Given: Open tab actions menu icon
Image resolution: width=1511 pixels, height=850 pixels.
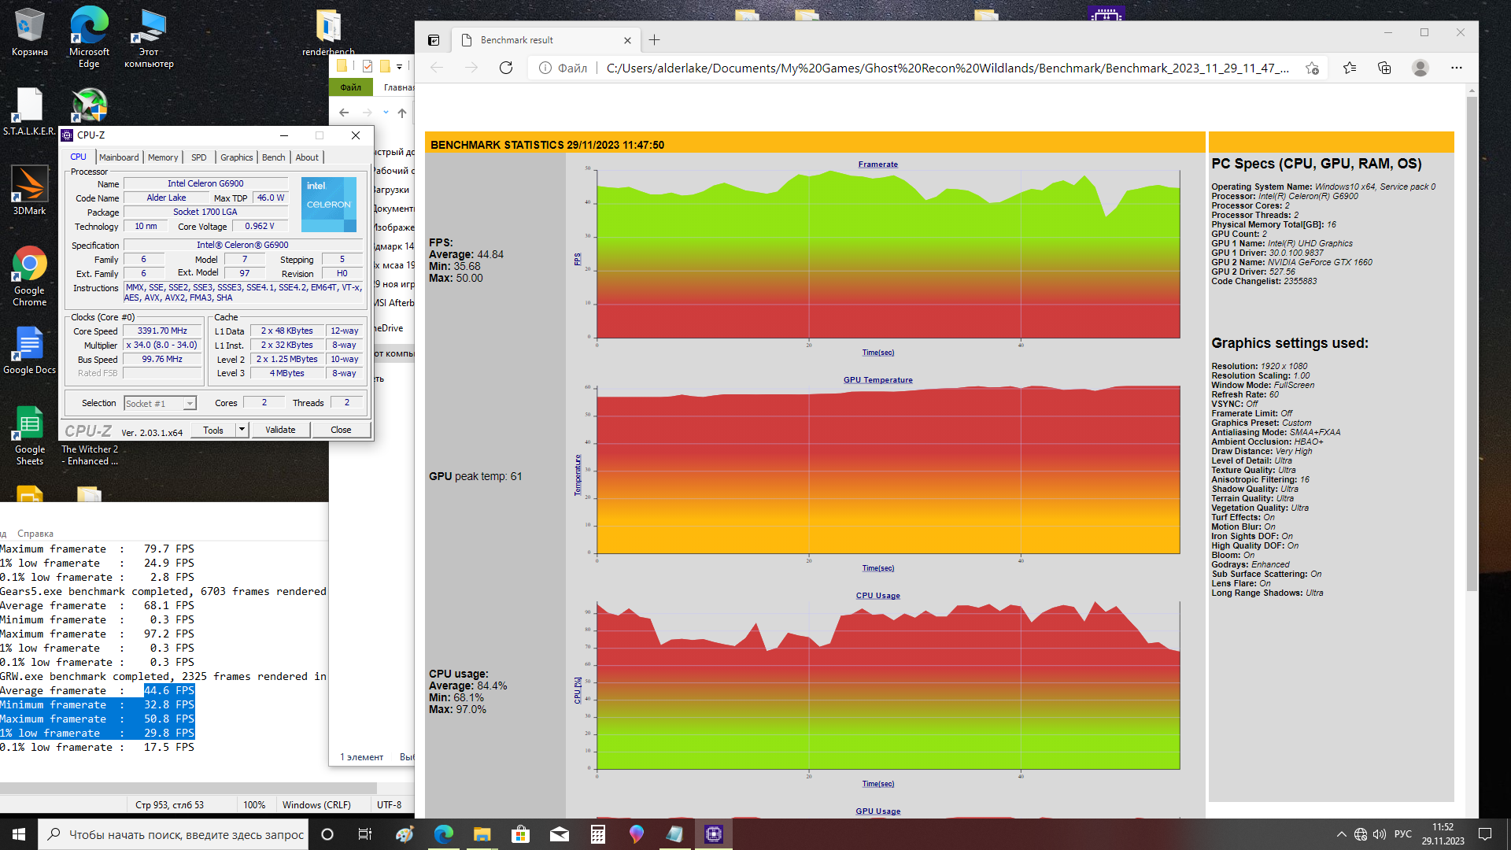Looking at the screenshot, I should [434, 40].
